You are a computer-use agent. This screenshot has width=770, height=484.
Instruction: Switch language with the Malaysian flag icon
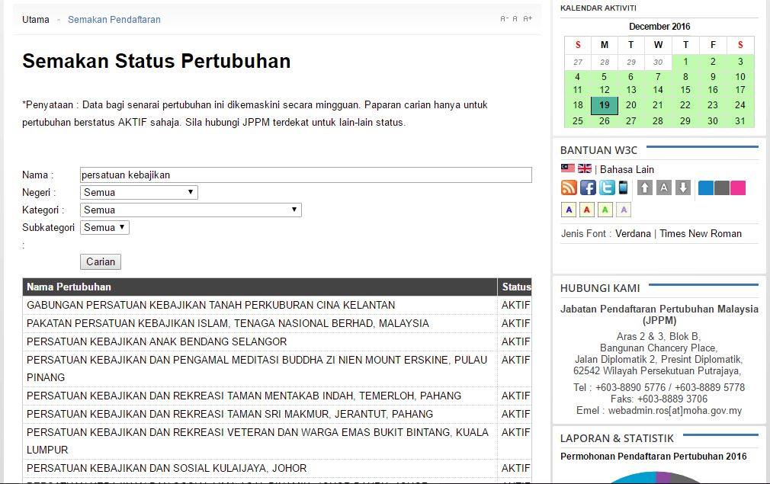click(x=568, y=168)
